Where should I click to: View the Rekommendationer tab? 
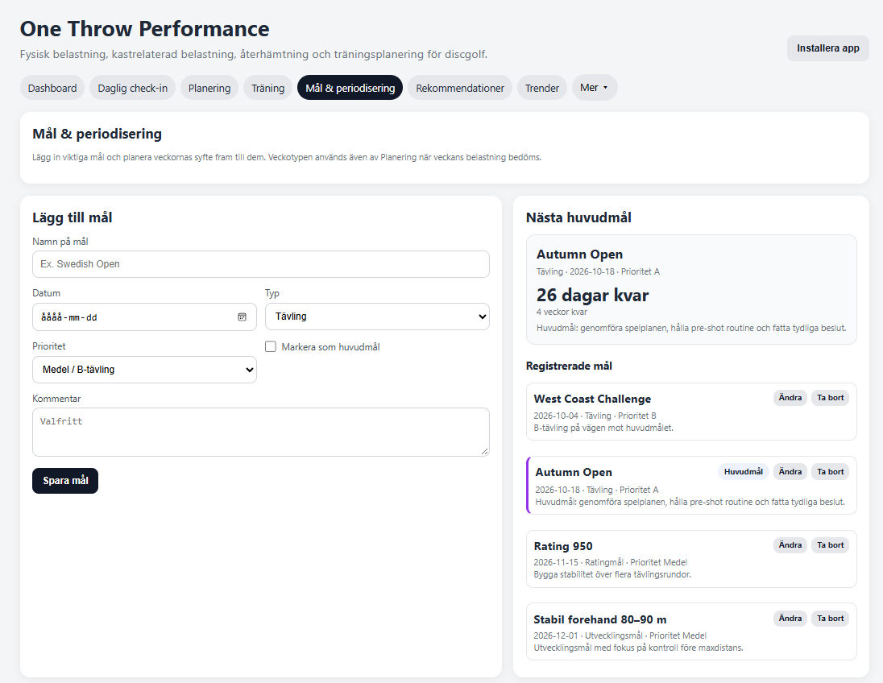click(460, 88)
